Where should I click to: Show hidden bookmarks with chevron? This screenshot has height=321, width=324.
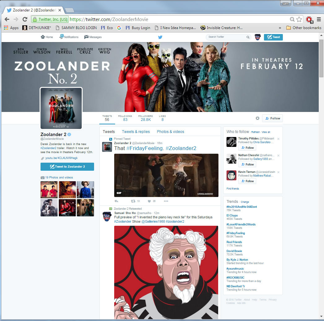280,28
